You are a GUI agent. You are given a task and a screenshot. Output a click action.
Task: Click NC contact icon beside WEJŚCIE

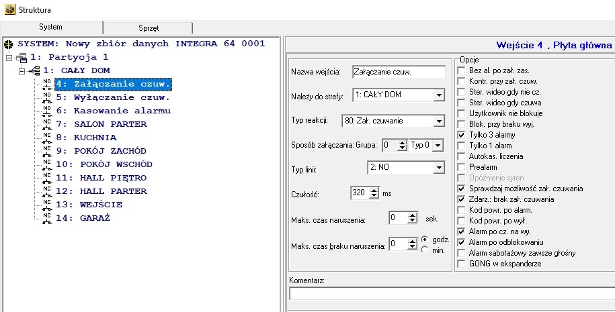tap(47, 205)
